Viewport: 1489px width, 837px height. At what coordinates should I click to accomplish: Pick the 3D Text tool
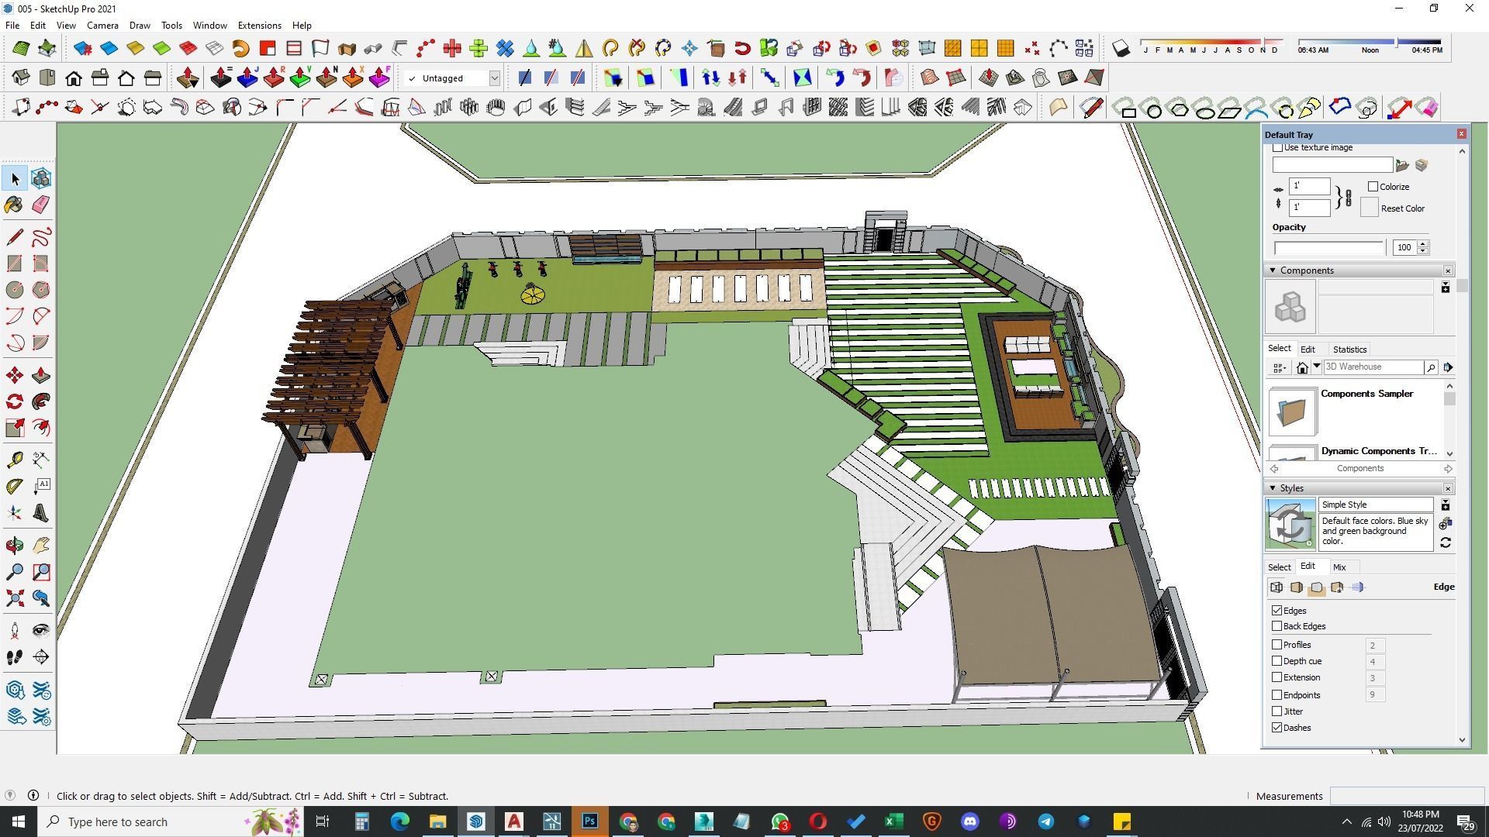tap(41, 513)
